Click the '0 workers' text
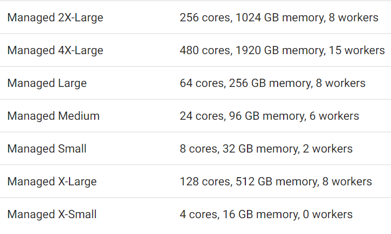The image size is (391, 234). point(327,214)
